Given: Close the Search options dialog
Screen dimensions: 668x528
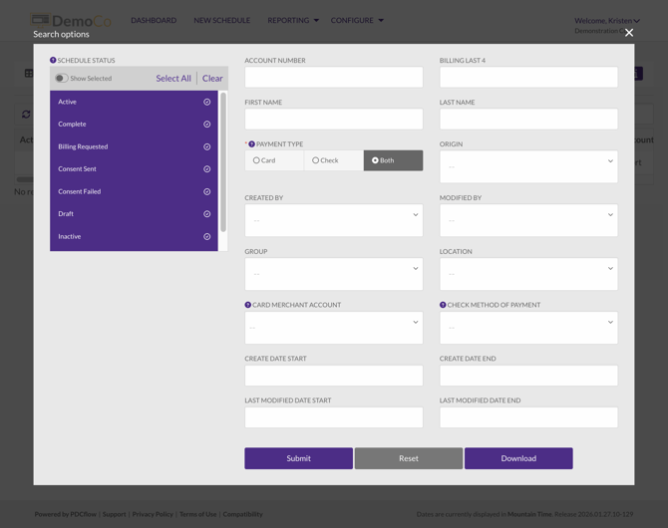Looking at the screenshot, I should pyautogui.click(x=629, y=33).
